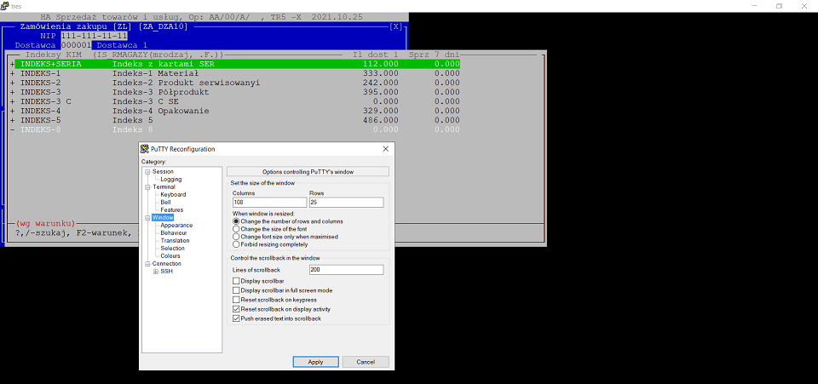Restore down the tres window

pos(779,6)
